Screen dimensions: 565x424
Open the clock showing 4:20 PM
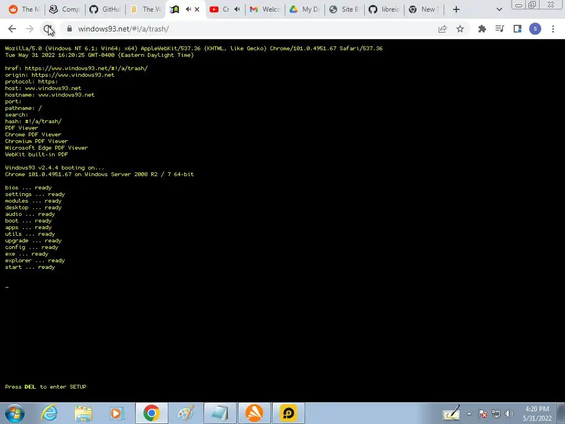point(537,414)
